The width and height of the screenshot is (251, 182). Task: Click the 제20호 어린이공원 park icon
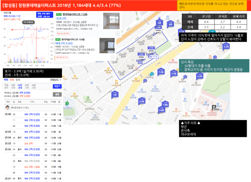point(88,97)
